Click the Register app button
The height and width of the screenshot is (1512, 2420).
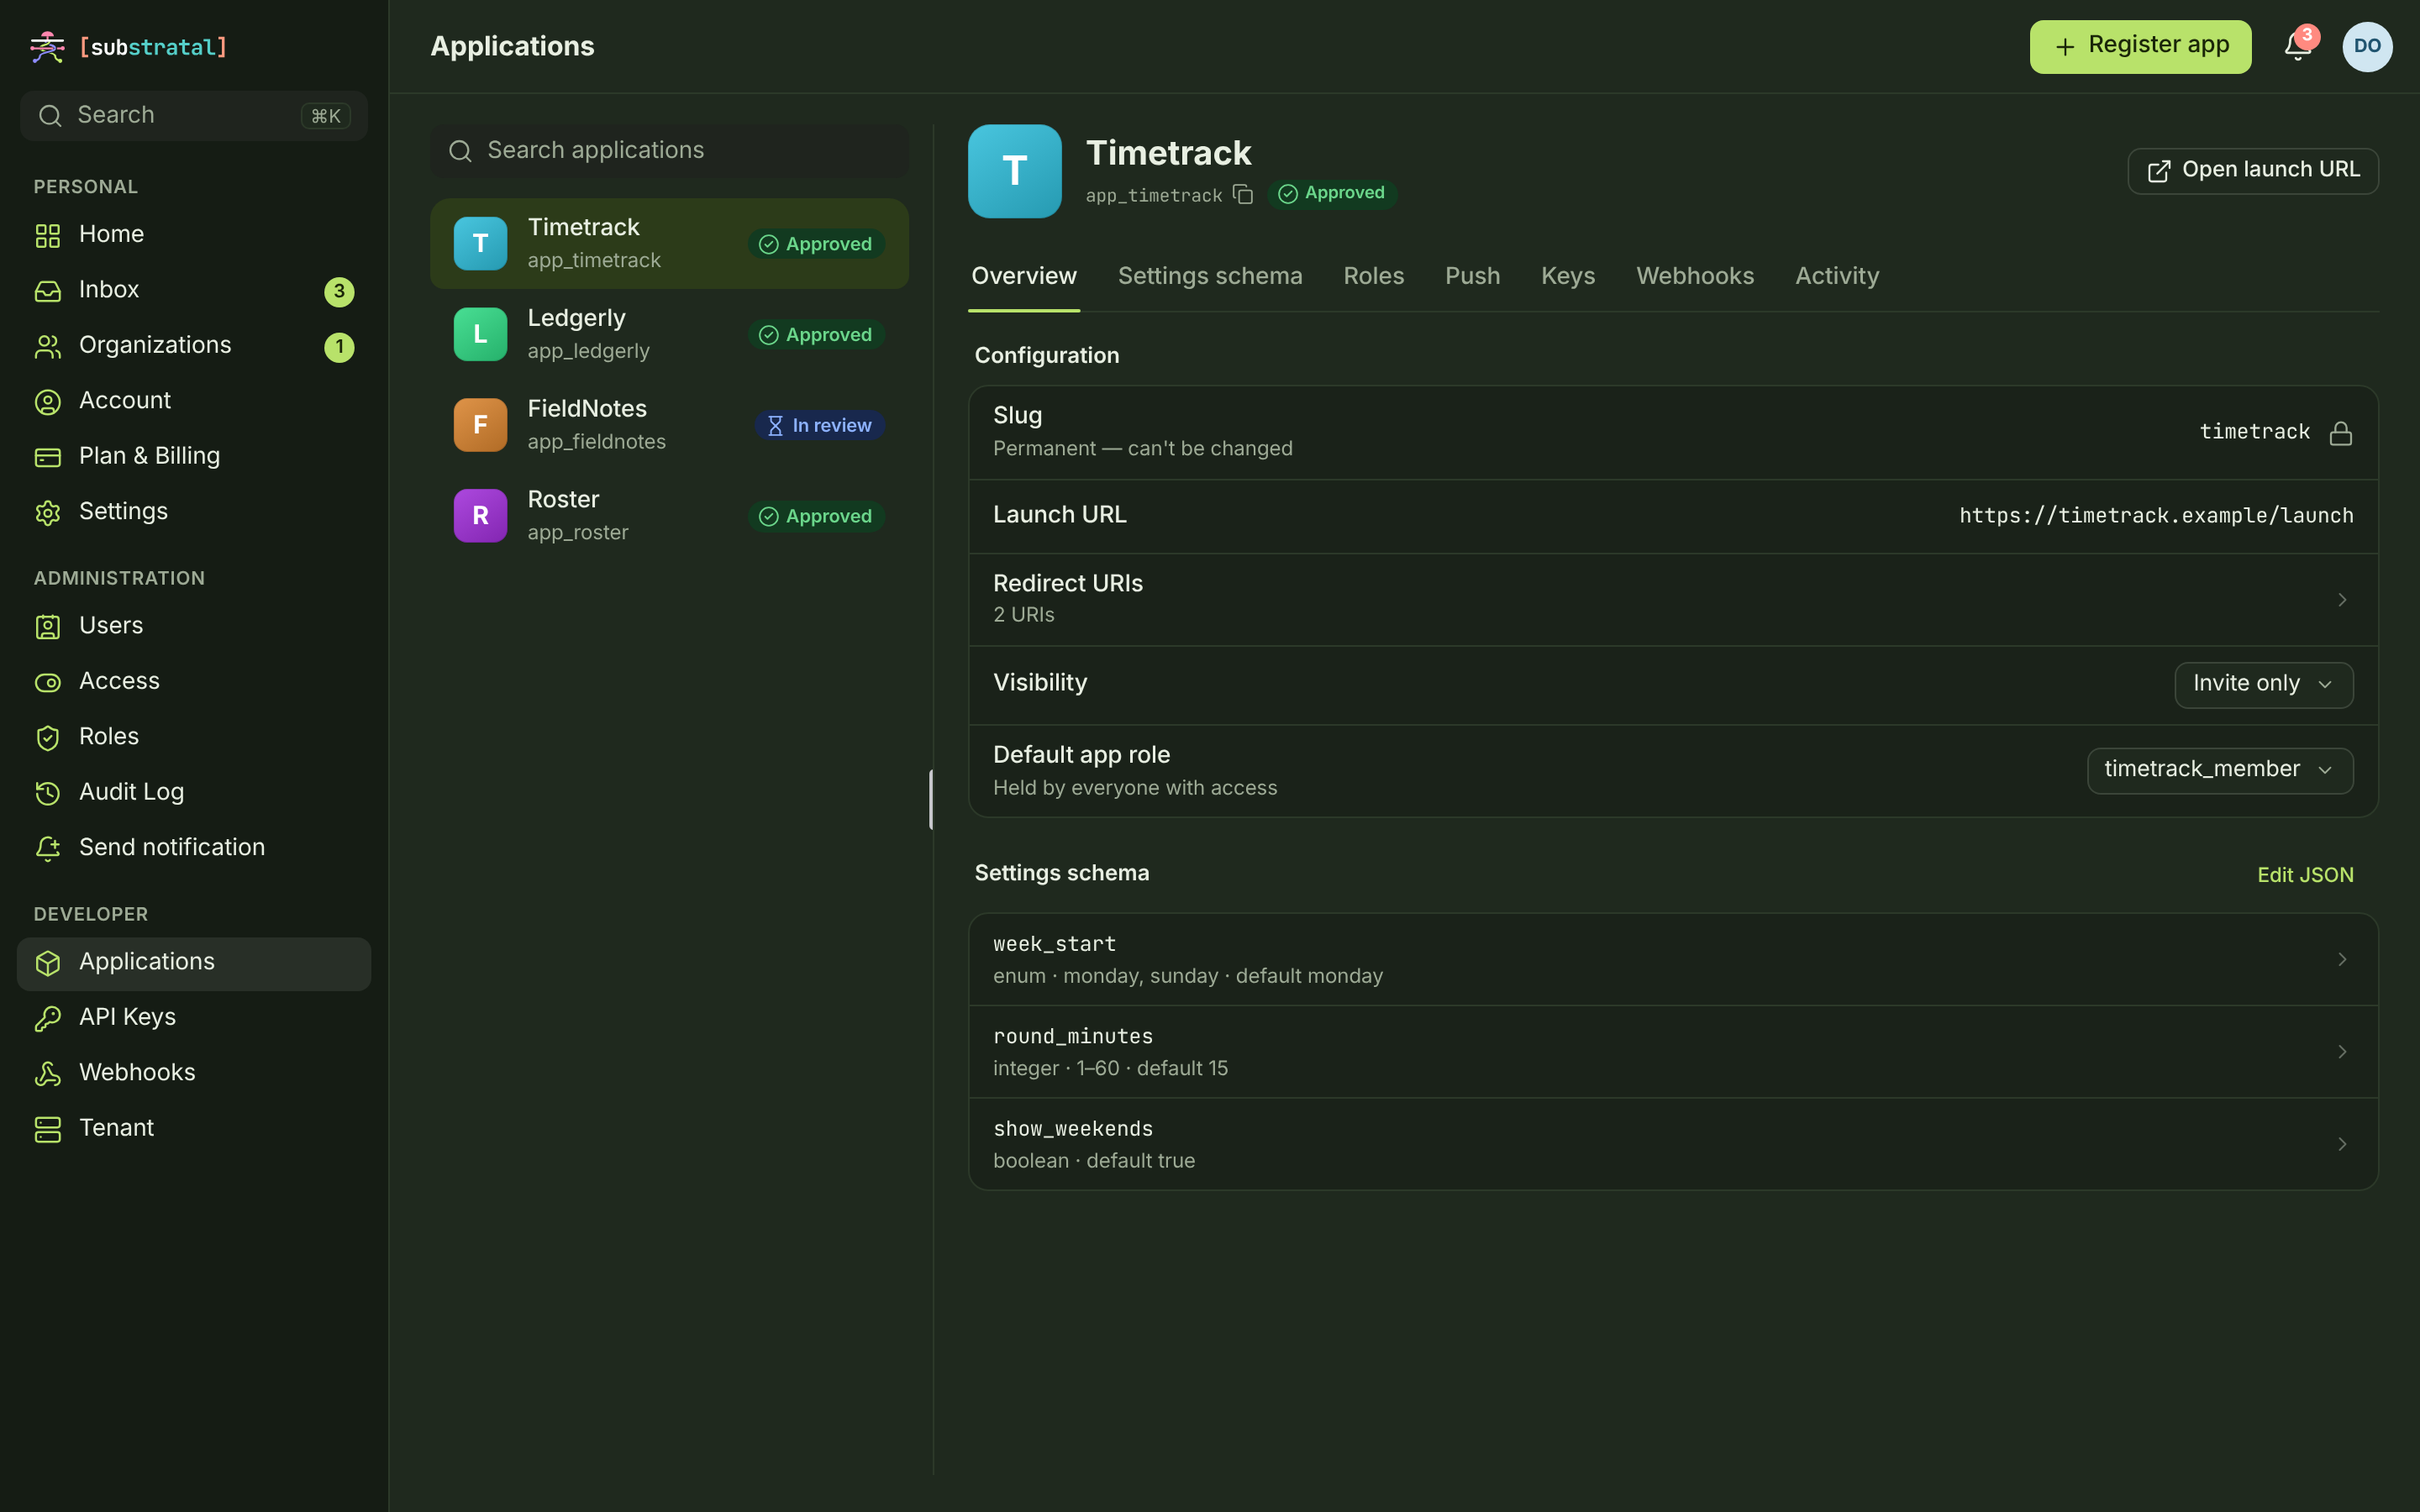(x=2140, y=47)
